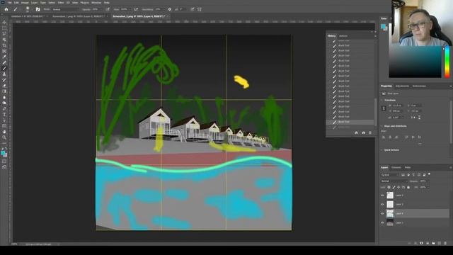Select the Rectangle shape tool

point(4,126)
